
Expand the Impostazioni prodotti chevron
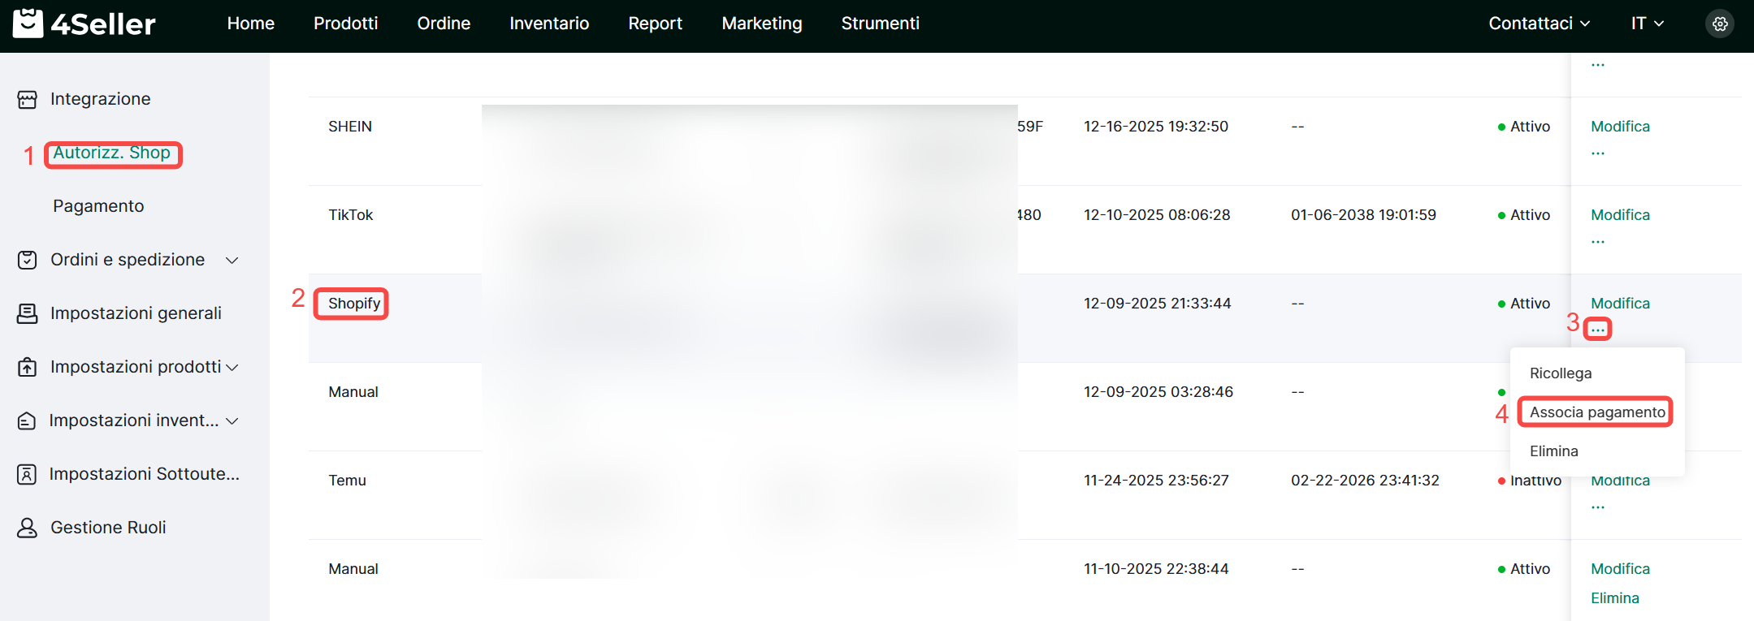point(232,367)
